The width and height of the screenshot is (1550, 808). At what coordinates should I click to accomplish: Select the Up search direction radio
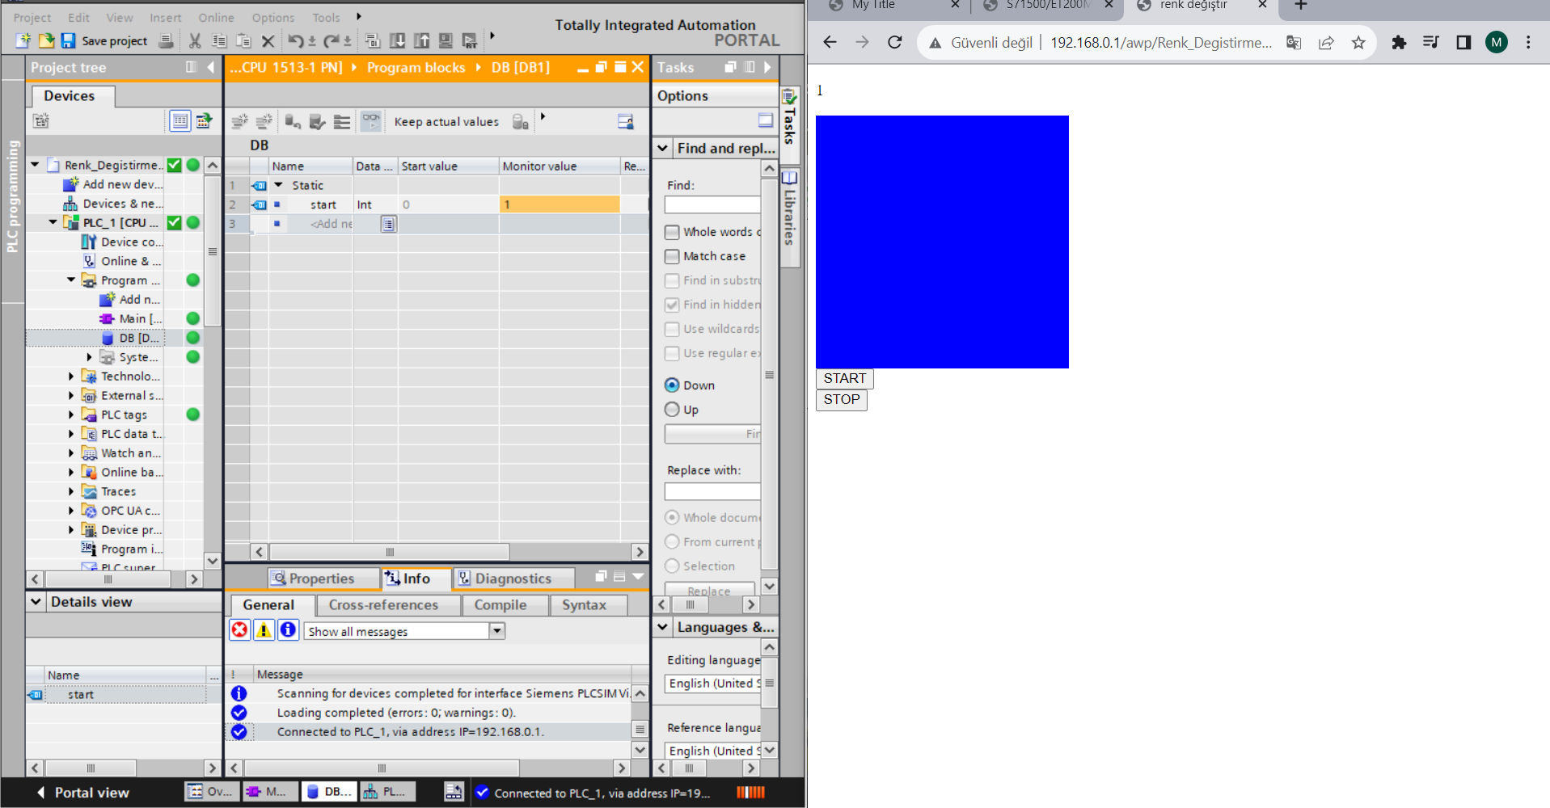coord(672,410)
